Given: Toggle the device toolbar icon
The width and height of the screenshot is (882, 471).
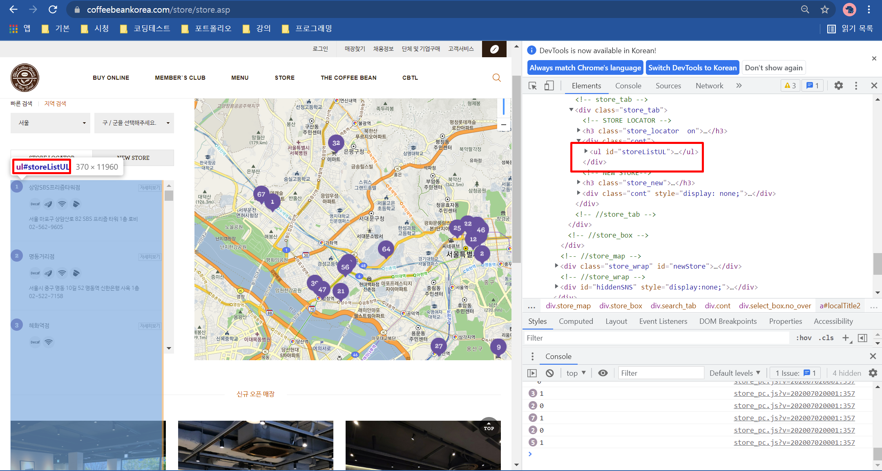Looking at the screenshot, I should [549, 86].
